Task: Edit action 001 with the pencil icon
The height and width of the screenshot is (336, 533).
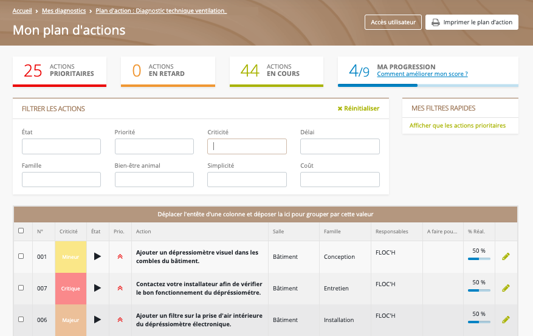Action: pos(506,256)
